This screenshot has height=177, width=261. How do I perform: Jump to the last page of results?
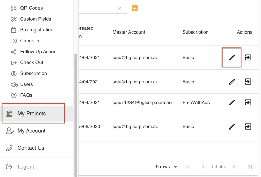point(249,167)
